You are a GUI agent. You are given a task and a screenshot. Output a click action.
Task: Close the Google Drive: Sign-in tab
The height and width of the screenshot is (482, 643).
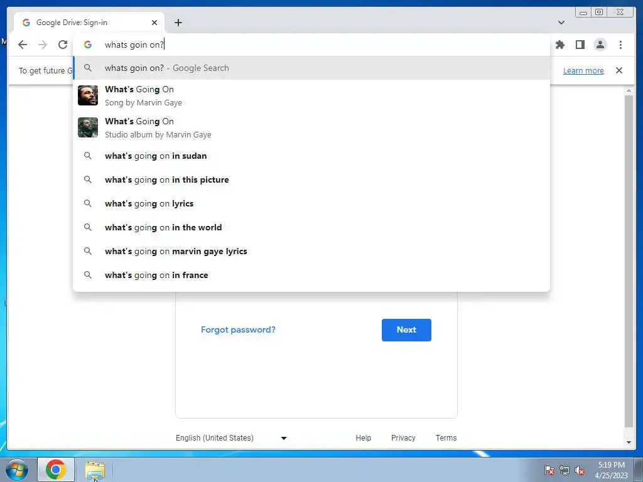(x=154, y=23)
